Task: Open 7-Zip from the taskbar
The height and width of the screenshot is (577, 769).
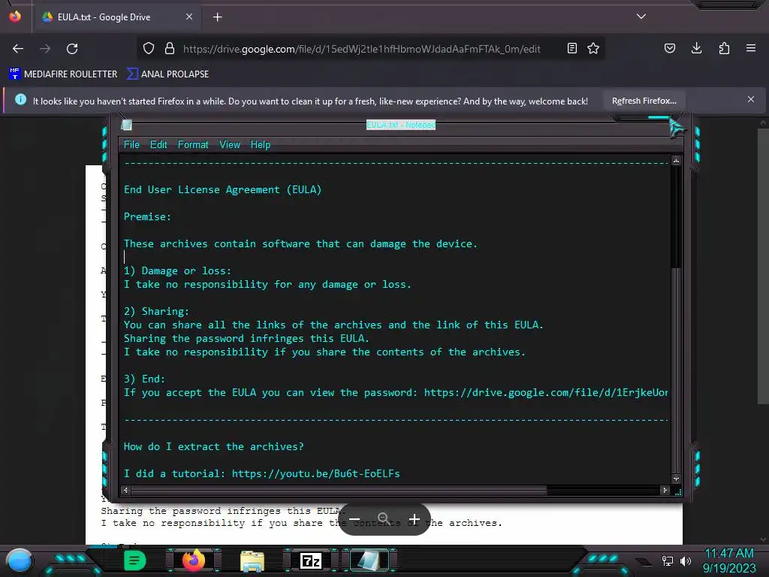Action: (x=311, y=560)
